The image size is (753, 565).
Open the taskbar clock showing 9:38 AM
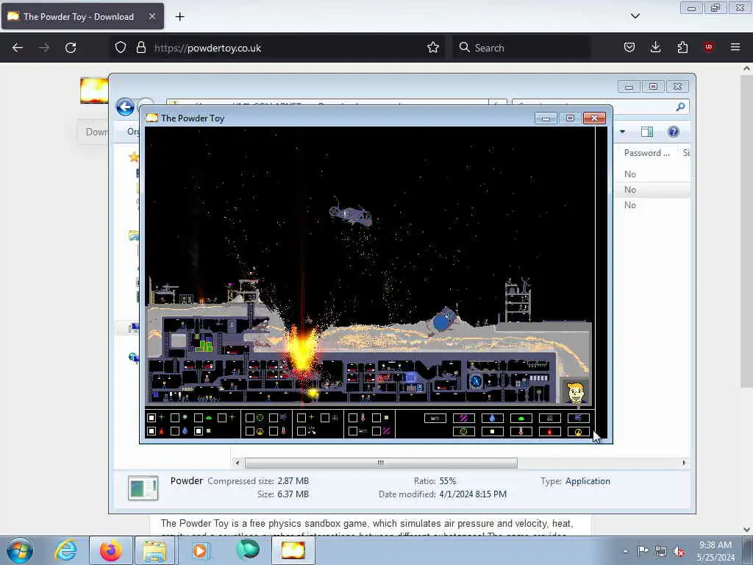coord(715,551)
